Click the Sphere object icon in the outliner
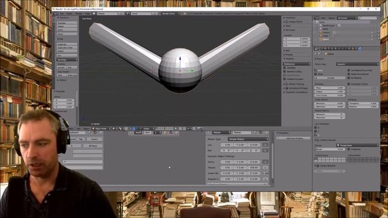388x218 pixels. 321,39
